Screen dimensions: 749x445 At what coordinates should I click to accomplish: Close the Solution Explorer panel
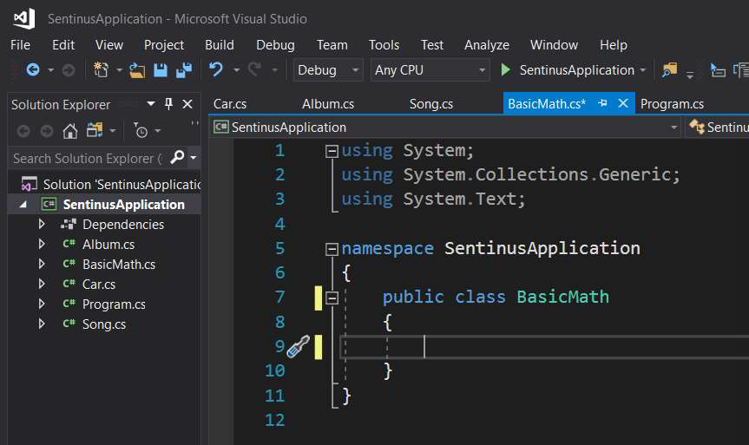(x=187, y=104)
